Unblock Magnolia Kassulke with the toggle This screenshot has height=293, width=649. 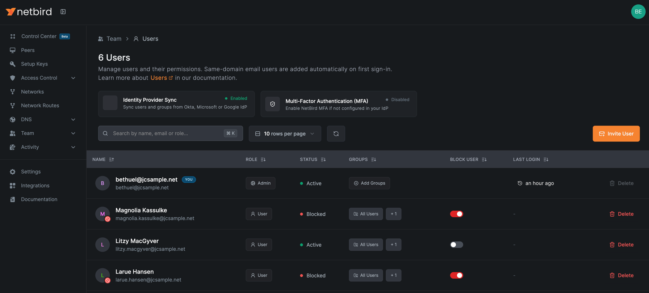[456, 214]
